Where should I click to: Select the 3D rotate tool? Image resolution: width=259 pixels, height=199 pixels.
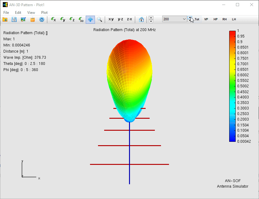(x=81, y=19)
